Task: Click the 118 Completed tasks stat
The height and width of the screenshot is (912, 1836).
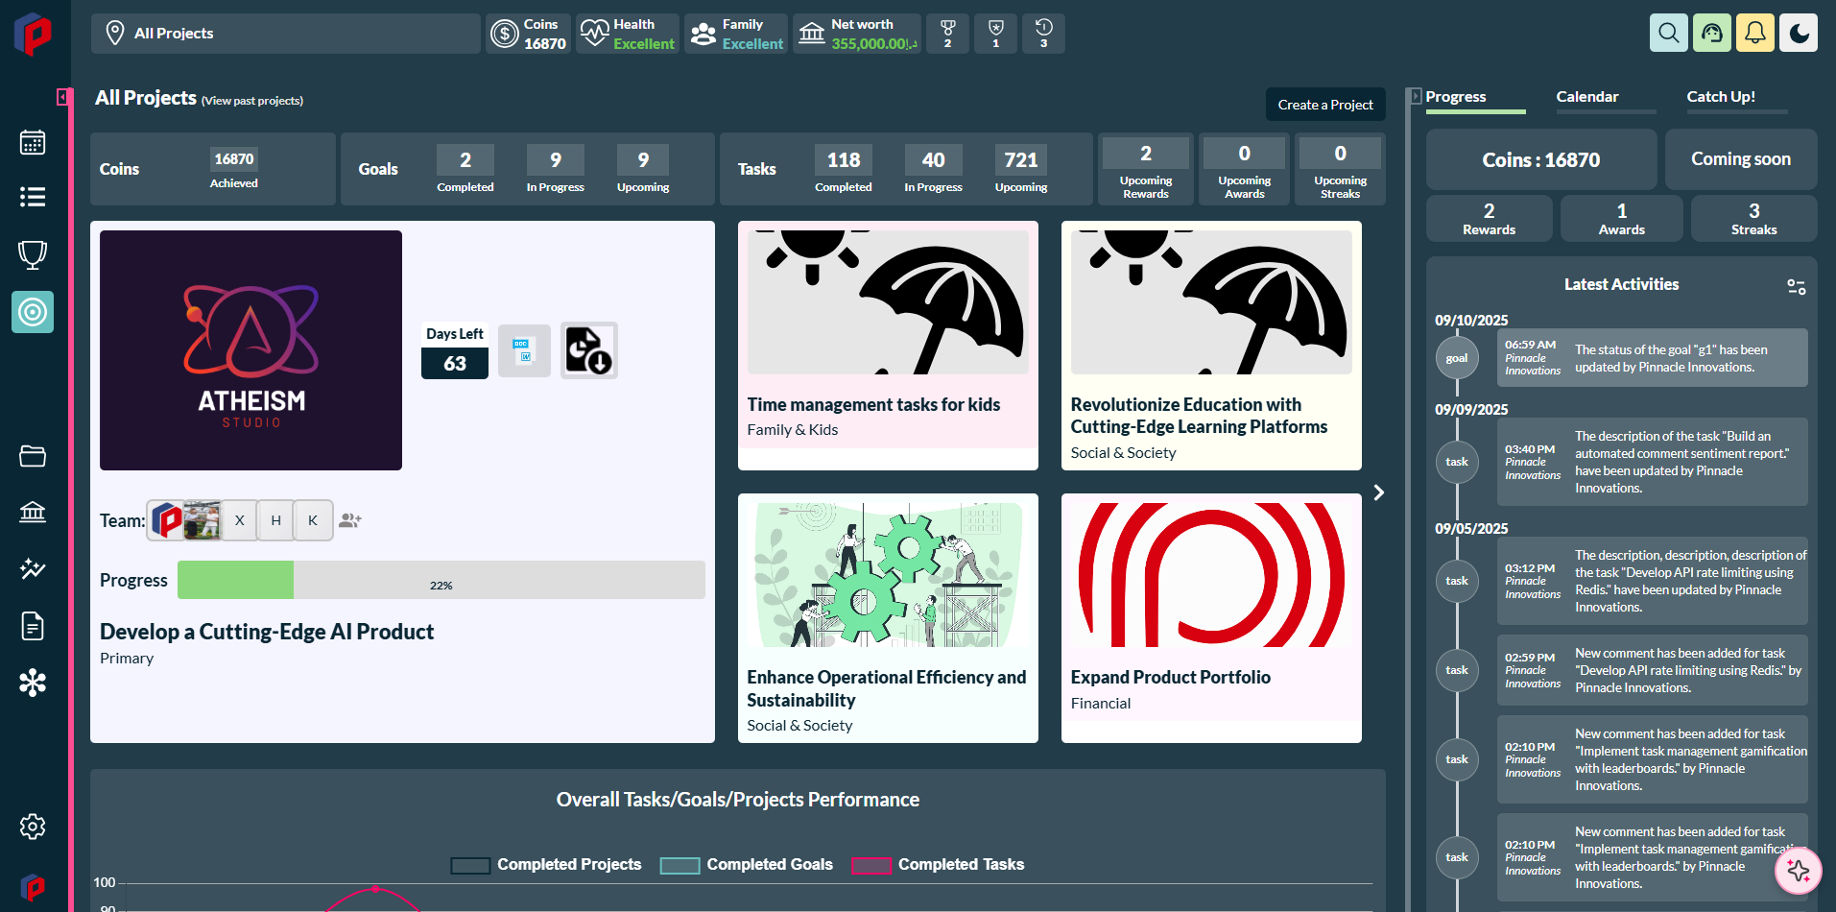Action: 844,169
